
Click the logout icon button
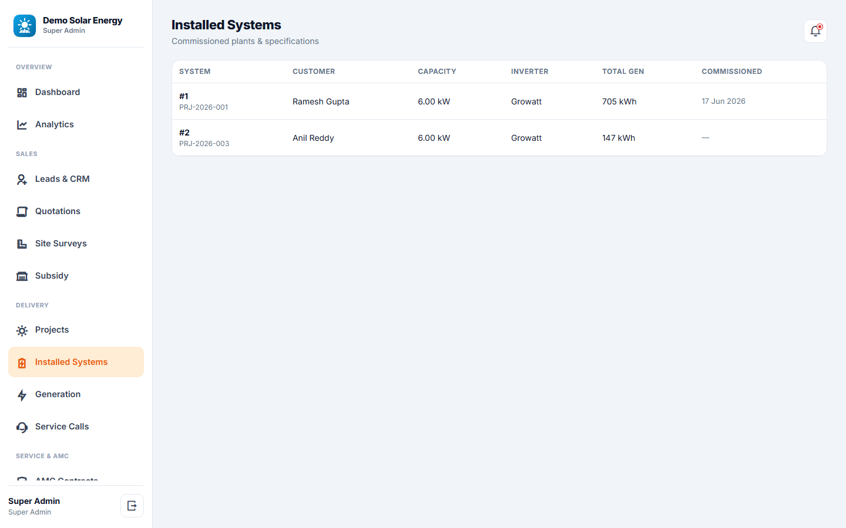132,506
